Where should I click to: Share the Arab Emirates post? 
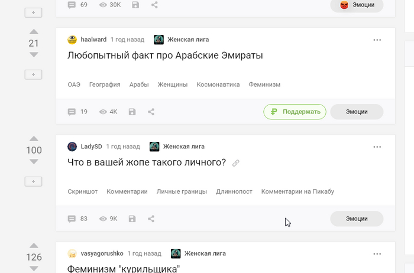151,112
